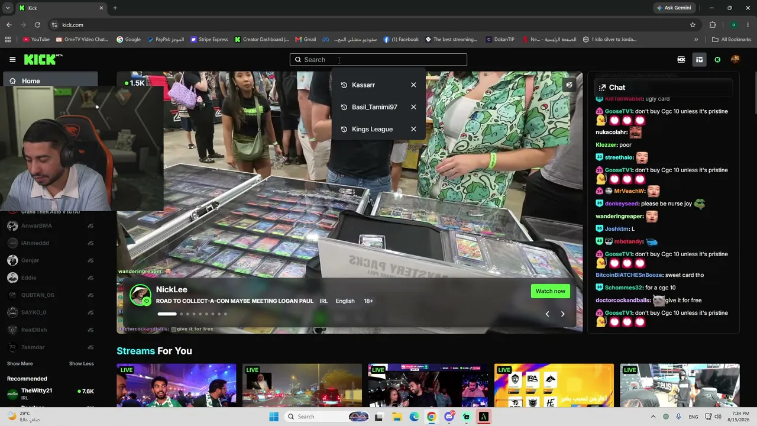The width and height of the screenshot is (757, 426).
Task: Click NickLee's channel avatar
Action: [x=140, y=295]
